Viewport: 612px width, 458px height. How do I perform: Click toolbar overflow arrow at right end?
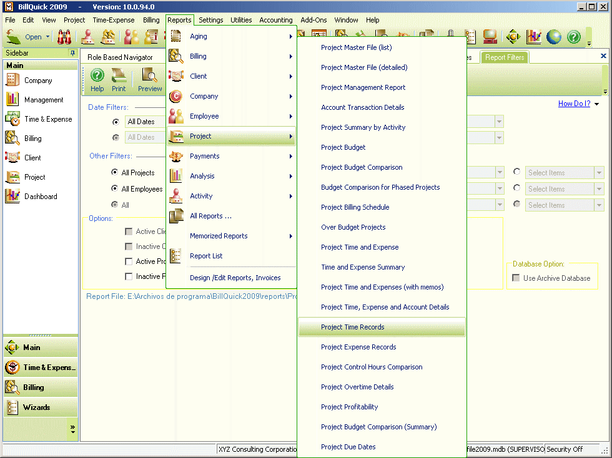[590, 43]
